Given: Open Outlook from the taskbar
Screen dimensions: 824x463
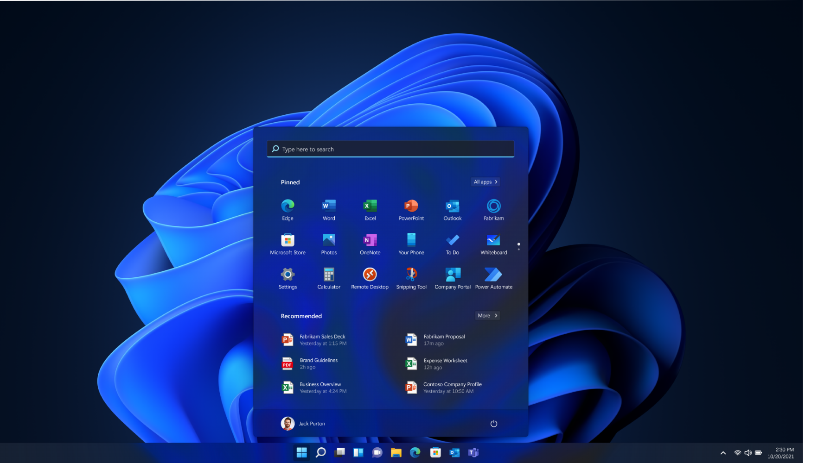Looking at the screenshot, I should (x=454, y=452).
